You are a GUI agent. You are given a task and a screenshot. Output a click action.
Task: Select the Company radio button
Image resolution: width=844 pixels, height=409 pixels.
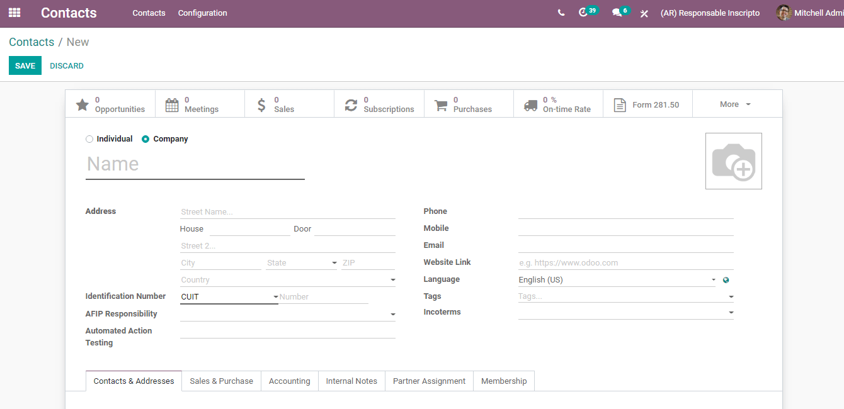point(145,139)
